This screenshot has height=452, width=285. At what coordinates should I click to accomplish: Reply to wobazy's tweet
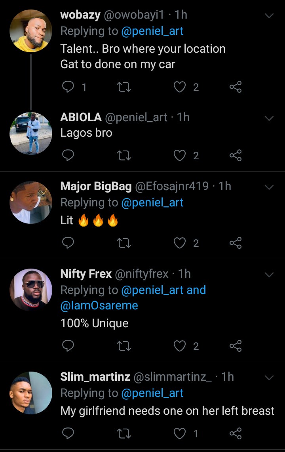pos(68,87)
